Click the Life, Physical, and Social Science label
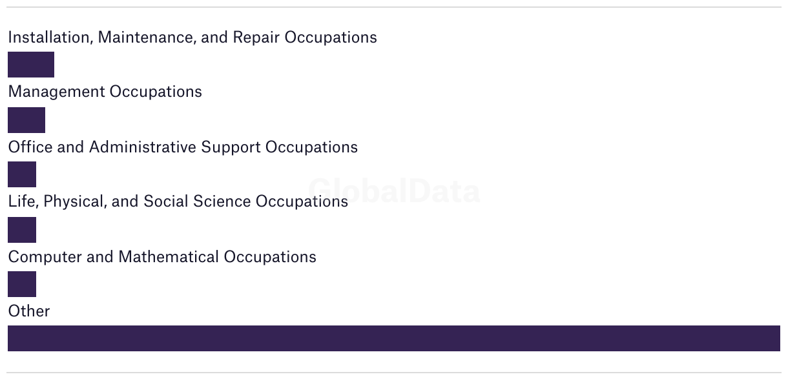Viewport: 788px width, 381px height. (x=178, y=201)
